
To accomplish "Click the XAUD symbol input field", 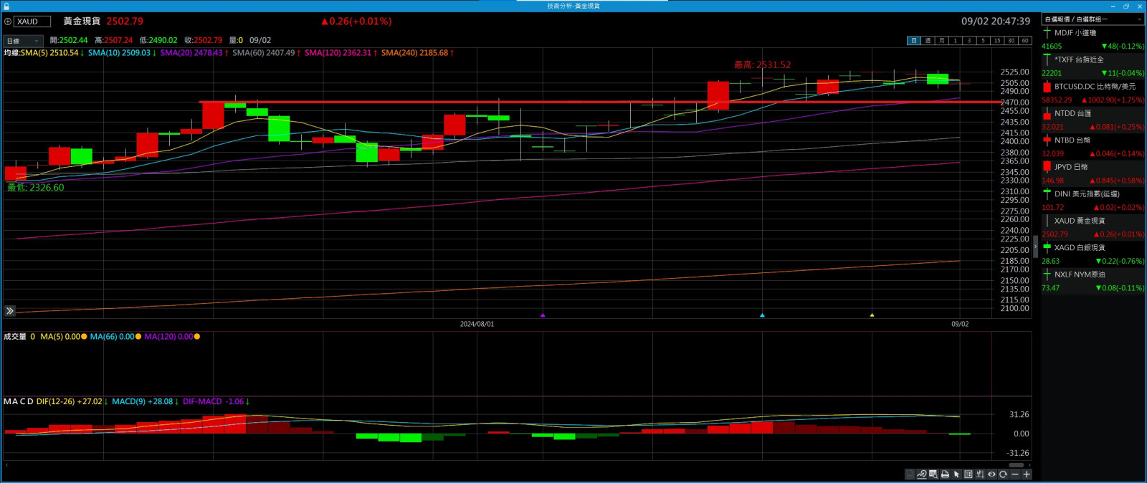I will coord(32,21).
